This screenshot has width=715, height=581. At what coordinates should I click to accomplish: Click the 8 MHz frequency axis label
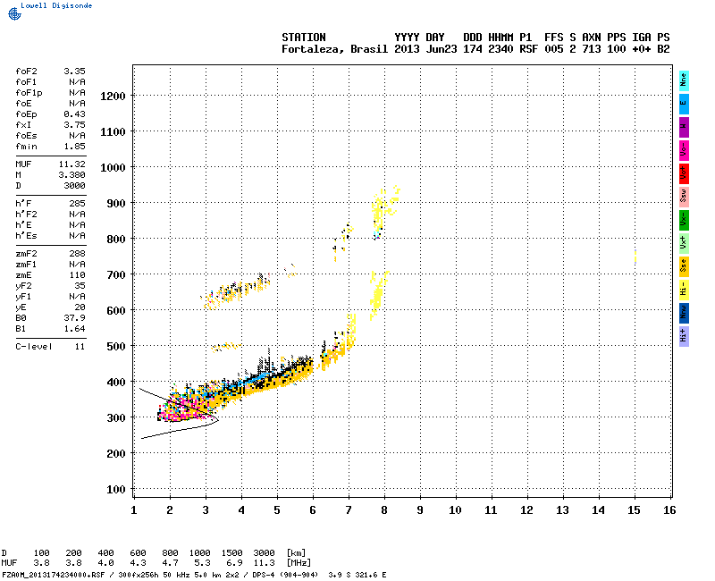pos(384,510)
